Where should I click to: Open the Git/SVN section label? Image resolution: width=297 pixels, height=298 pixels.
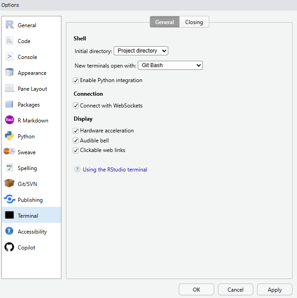click(x=27, y=184)
